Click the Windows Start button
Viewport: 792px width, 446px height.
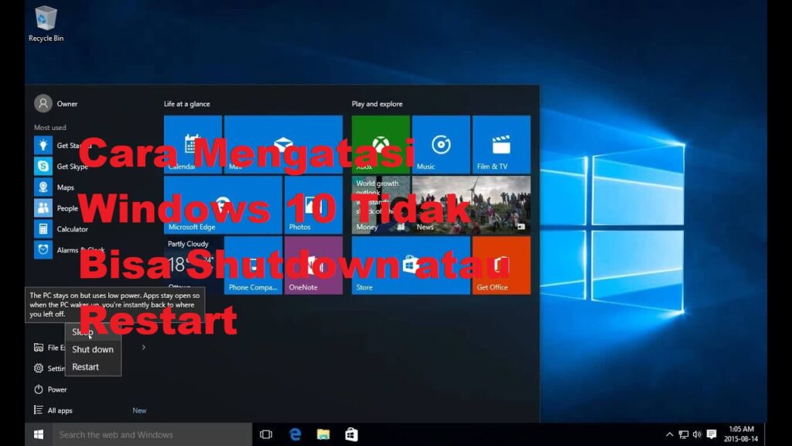coord(39,434)
